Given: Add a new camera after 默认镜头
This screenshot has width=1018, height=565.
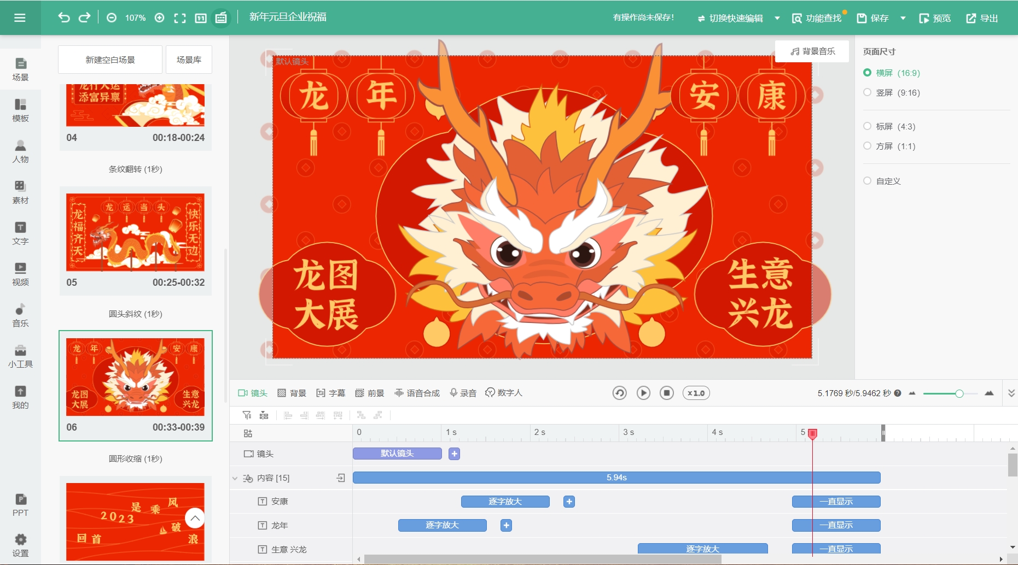Looking at the screenshot, I should click(455, 454).
